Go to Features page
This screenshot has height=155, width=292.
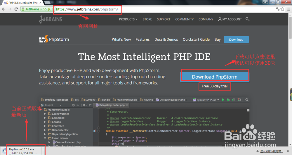click(x=142, y=39)
